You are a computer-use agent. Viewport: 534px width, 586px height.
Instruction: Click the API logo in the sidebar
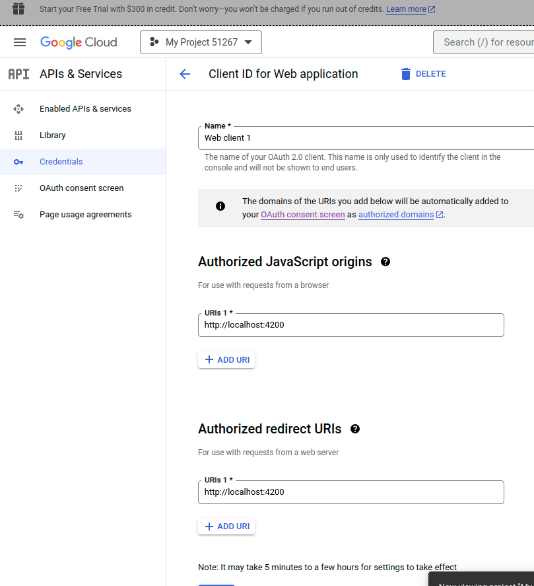coord(18,74)
